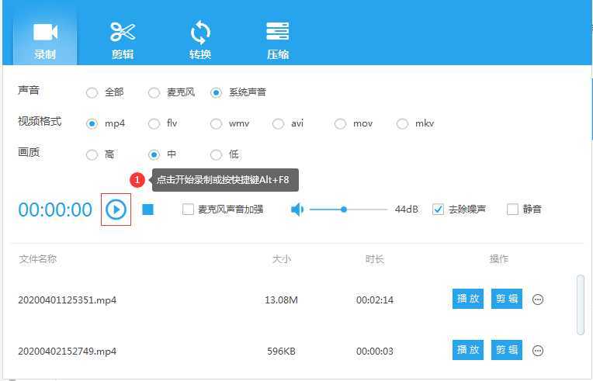Start recording with the play button
Viewport: 593px width, 381px height.
116,210
